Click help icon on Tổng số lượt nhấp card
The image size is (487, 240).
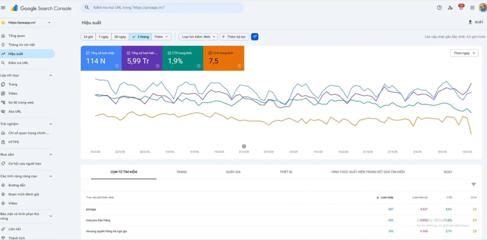tap(117, 66)
